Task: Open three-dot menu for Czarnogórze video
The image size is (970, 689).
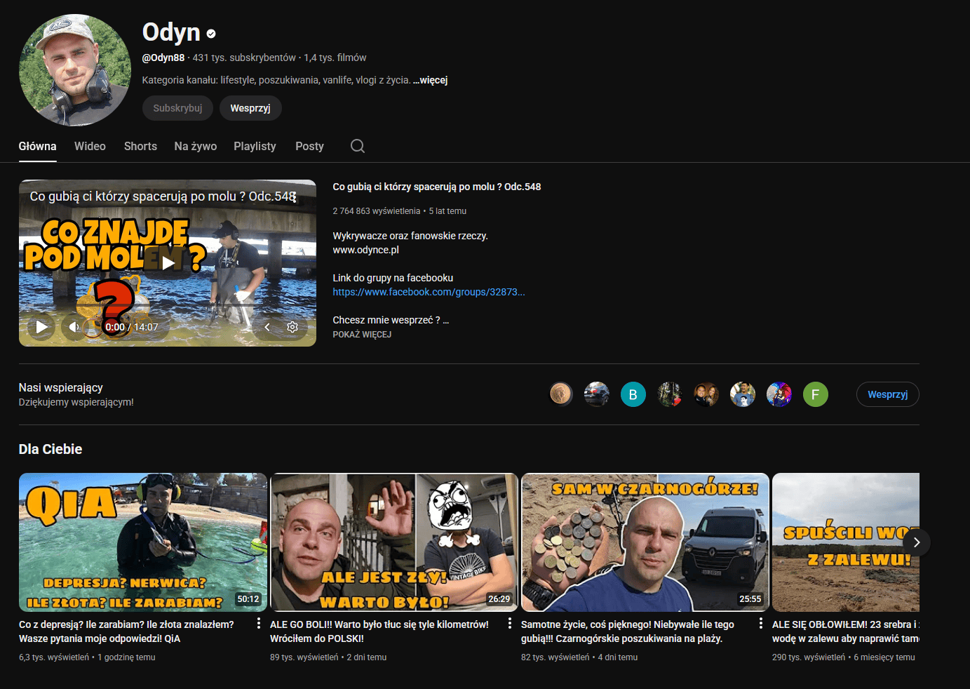Action: point(761,624)
